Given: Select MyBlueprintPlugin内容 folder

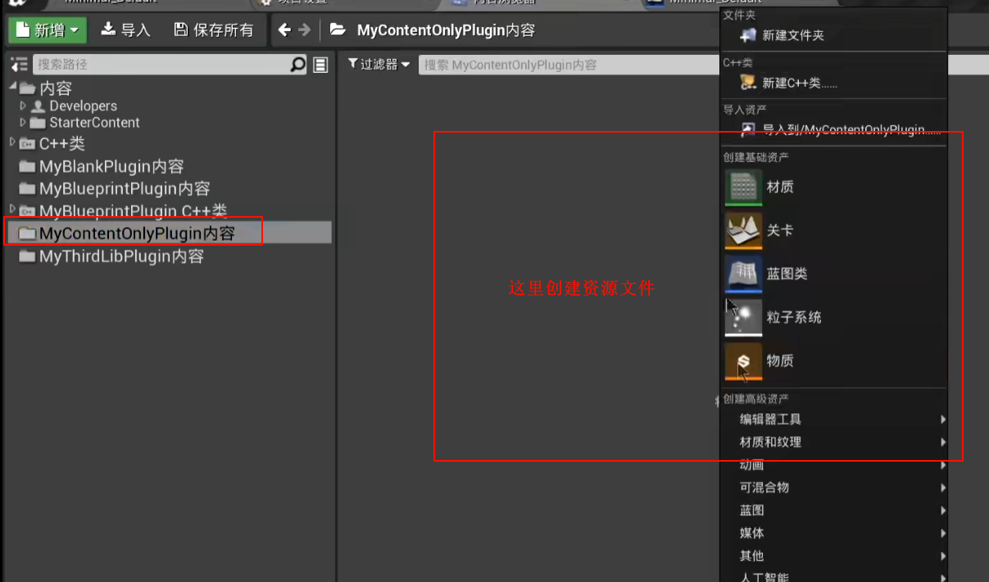Looking at the screenshot, I should 125,188.
